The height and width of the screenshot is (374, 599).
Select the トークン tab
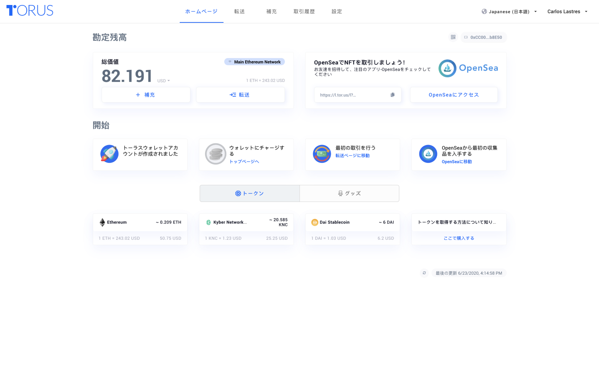click(x=250, y=193)
